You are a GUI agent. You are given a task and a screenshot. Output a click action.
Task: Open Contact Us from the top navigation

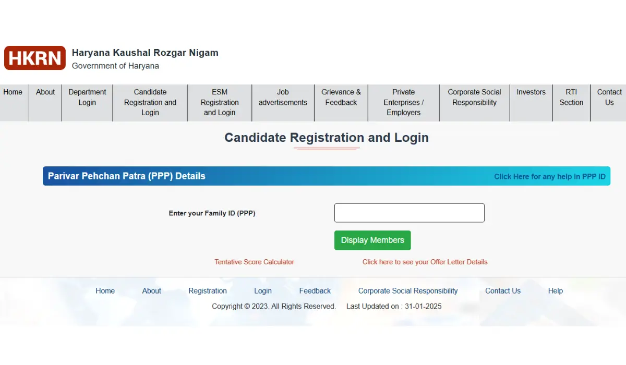(609, 98)
